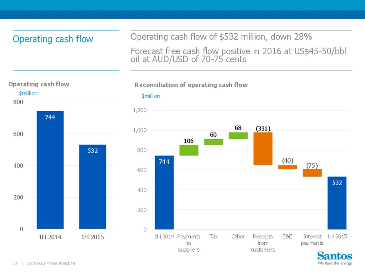Select the '1H 2014' axis label in the left chart
This screenshot has height=273, width=365.
point(50,237)
